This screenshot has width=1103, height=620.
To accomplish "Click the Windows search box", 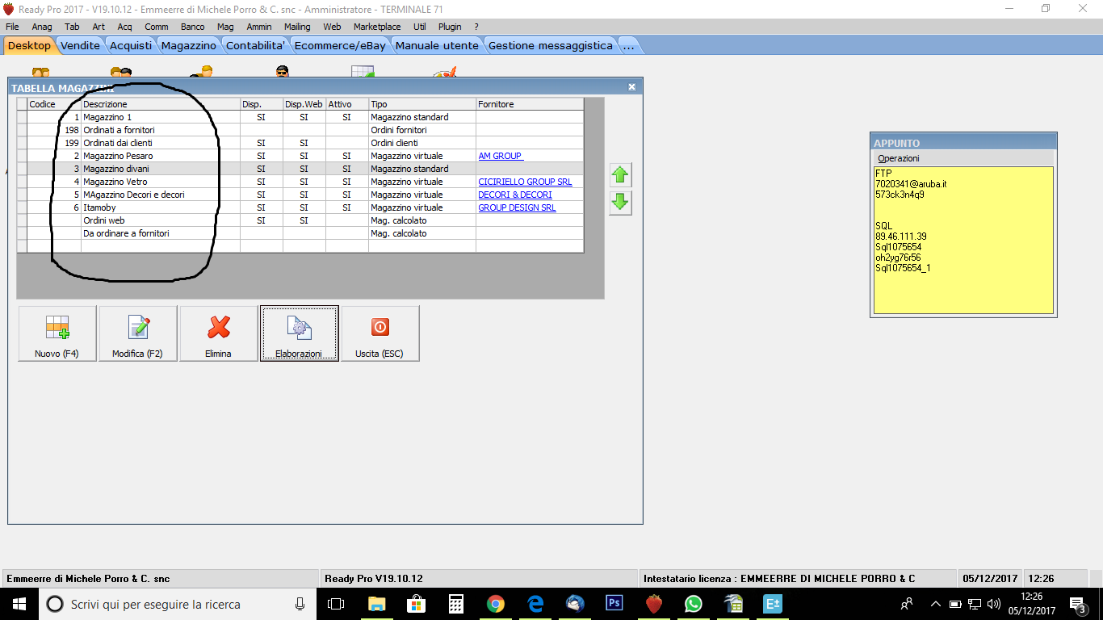I will click(178, 603).
